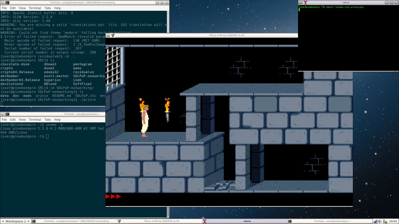Open View menu in the lower Terminal window
The height and width of the screenshot is (224, 399).
(22, 119)
